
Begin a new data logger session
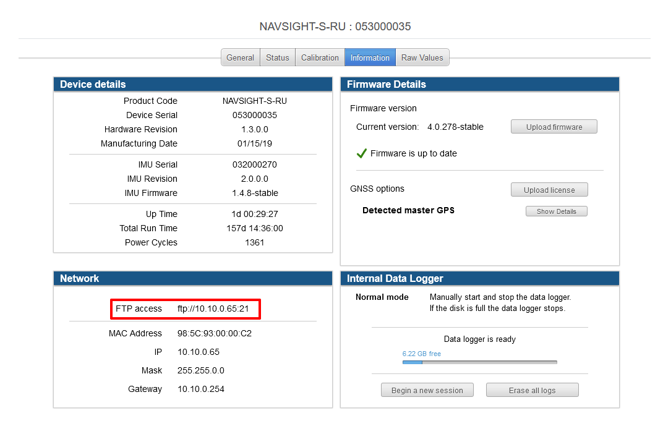pyautogui.click(x=427, y=390)
